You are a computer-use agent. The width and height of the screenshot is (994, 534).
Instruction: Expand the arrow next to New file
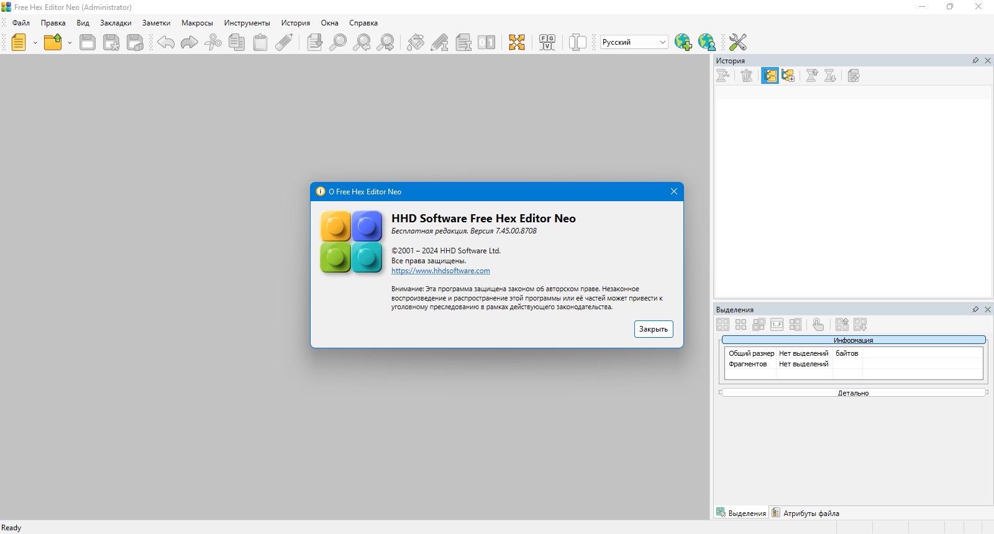(x=35, y=43)
